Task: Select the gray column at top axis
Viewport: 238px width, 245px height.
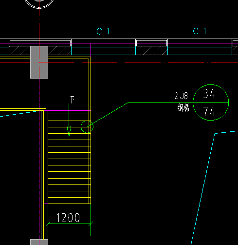Action: click(39, 62)
